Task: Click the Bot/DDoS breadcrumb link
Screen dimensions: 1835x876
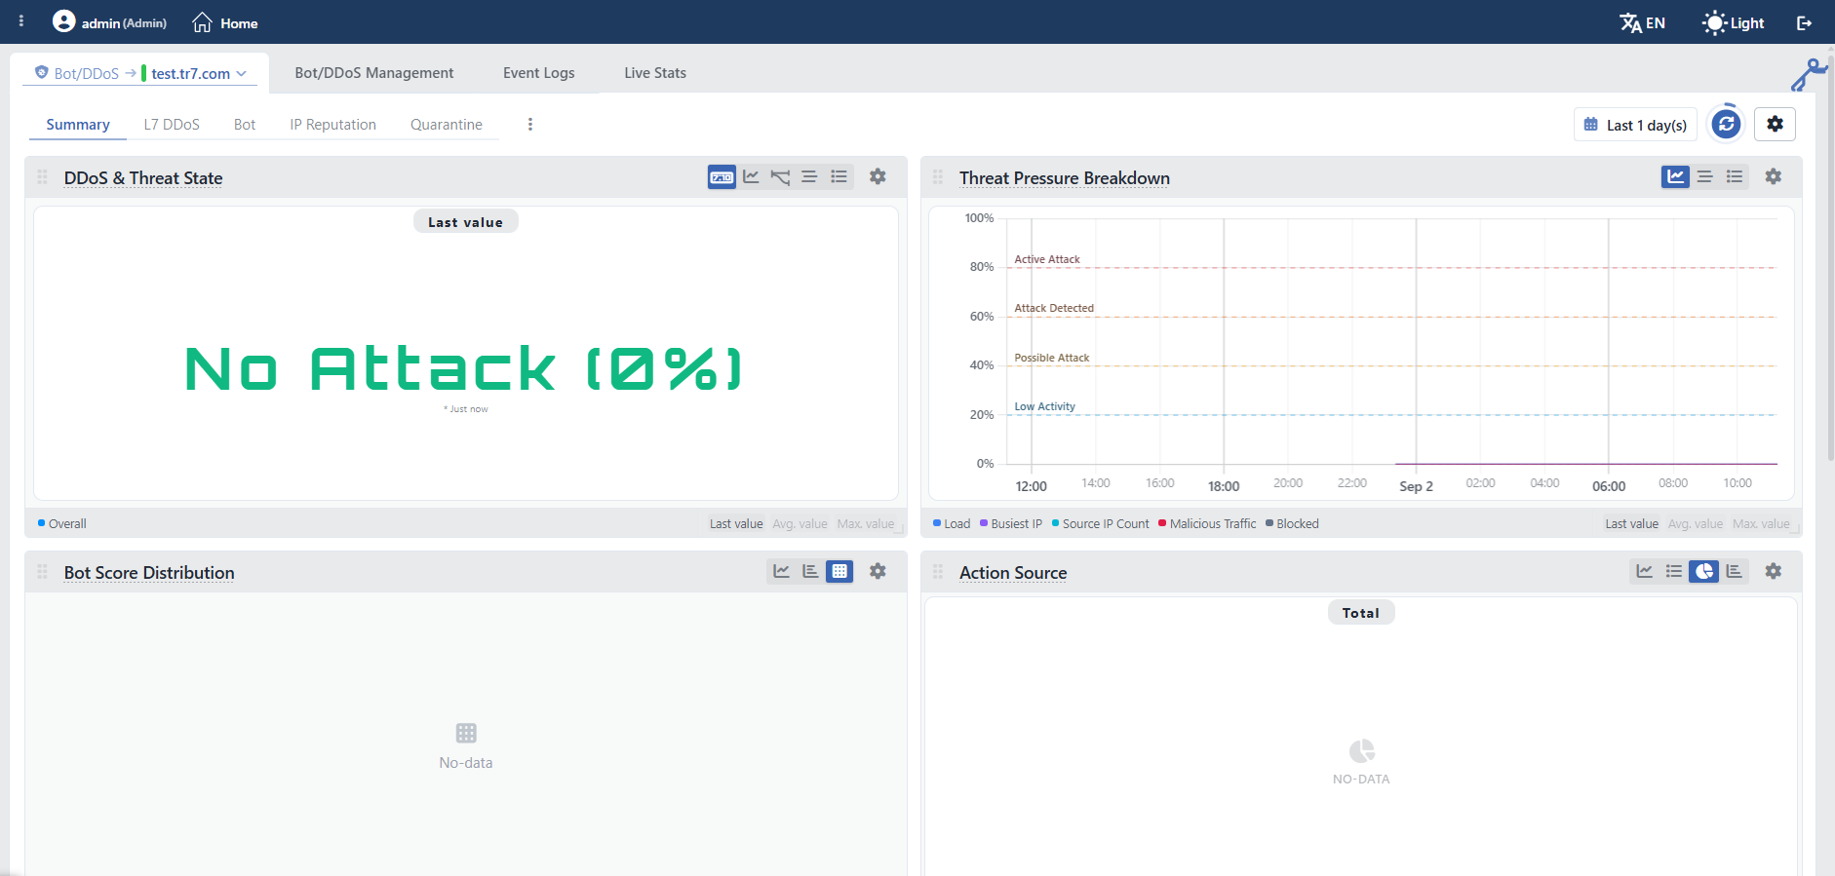Action: [77, 73]
